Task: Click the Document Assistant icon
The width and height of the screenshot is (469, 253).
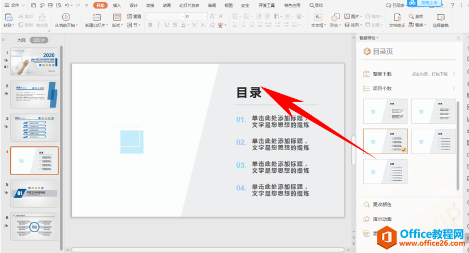Action: pyautogui.click(x=397, y=18)
